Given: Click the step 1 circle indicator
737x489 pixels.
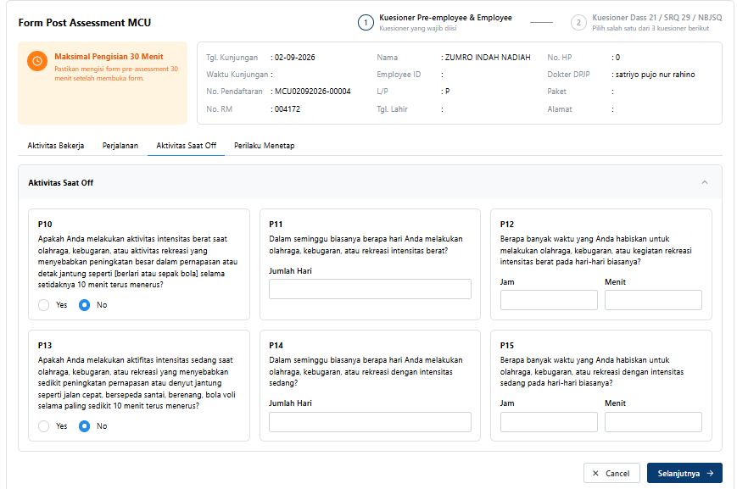Looking at the screenshot, I should coord(366,23).
